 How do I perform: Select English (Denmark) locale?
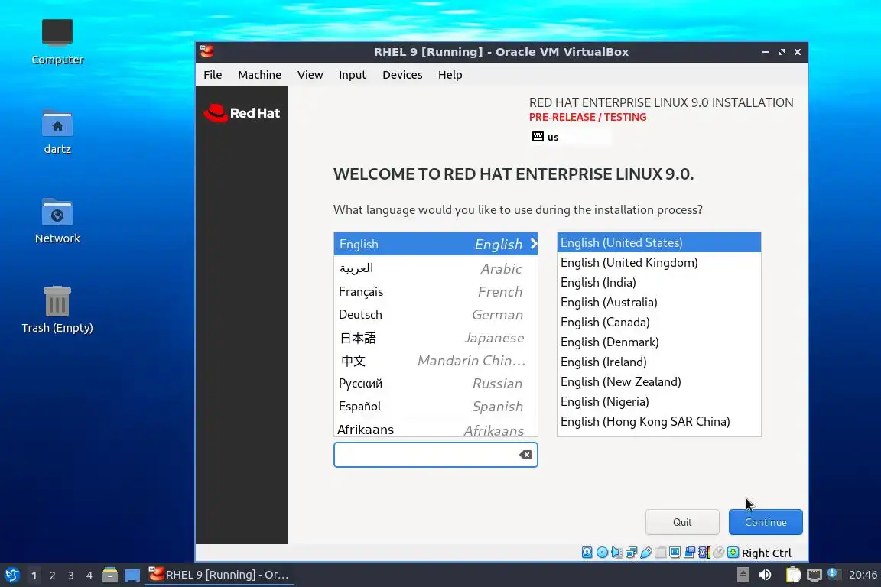click(658, 342)
